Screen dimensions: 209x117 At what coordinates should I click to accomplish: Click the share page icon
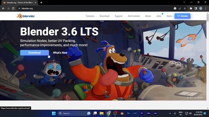tap(180, 8)
